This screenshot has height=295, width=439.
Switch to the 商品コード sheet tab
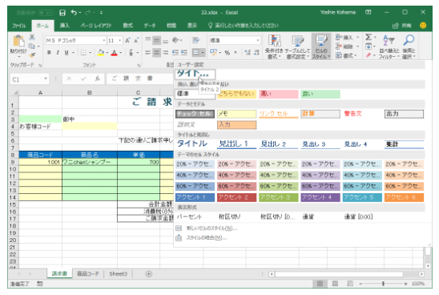(88, 273)
